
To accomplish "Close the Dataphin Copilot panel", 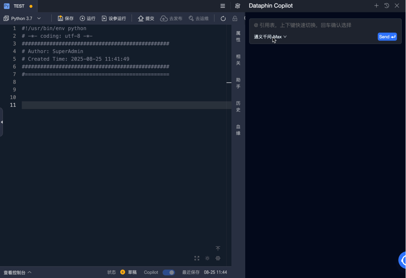I will click(x=397, y=6).
